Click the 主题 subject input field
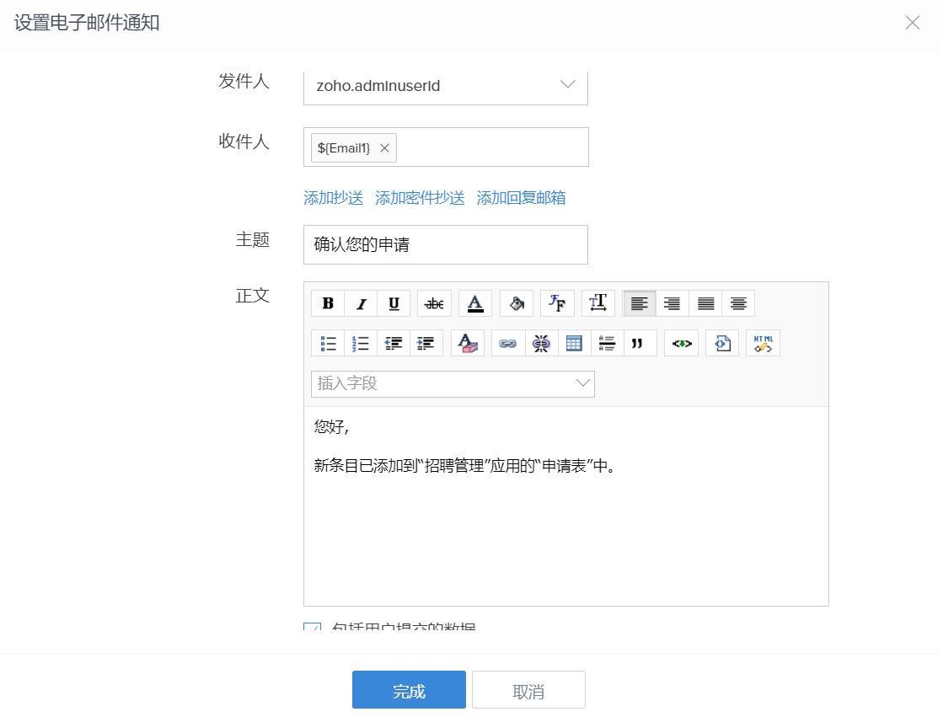The width and height of the screenshot is (938, 717). point(445,244)
